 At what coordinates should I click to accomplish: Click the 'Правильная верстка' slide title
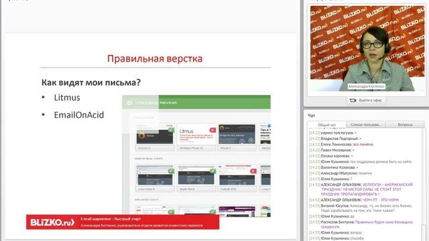pos(155,58)
